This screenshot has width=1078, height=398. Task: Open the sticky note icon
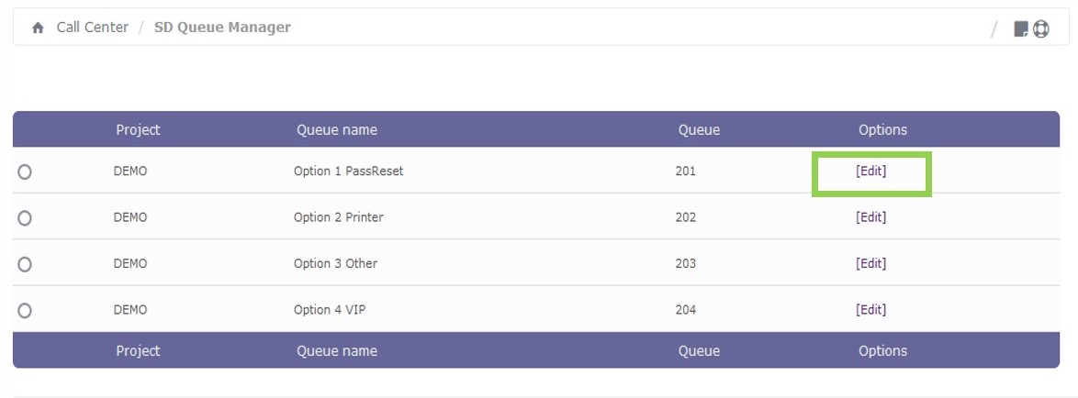[x=1020, y=29]
